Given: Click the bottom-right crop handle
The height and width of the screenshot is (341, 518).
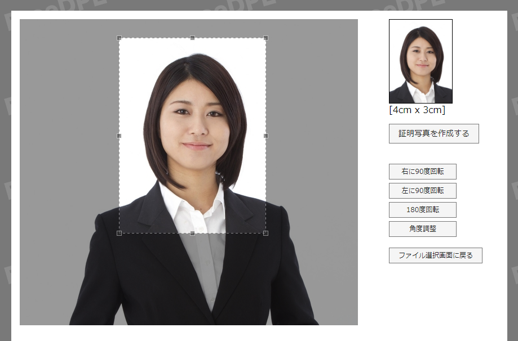Looking at the screenshot, I should 265,233.
